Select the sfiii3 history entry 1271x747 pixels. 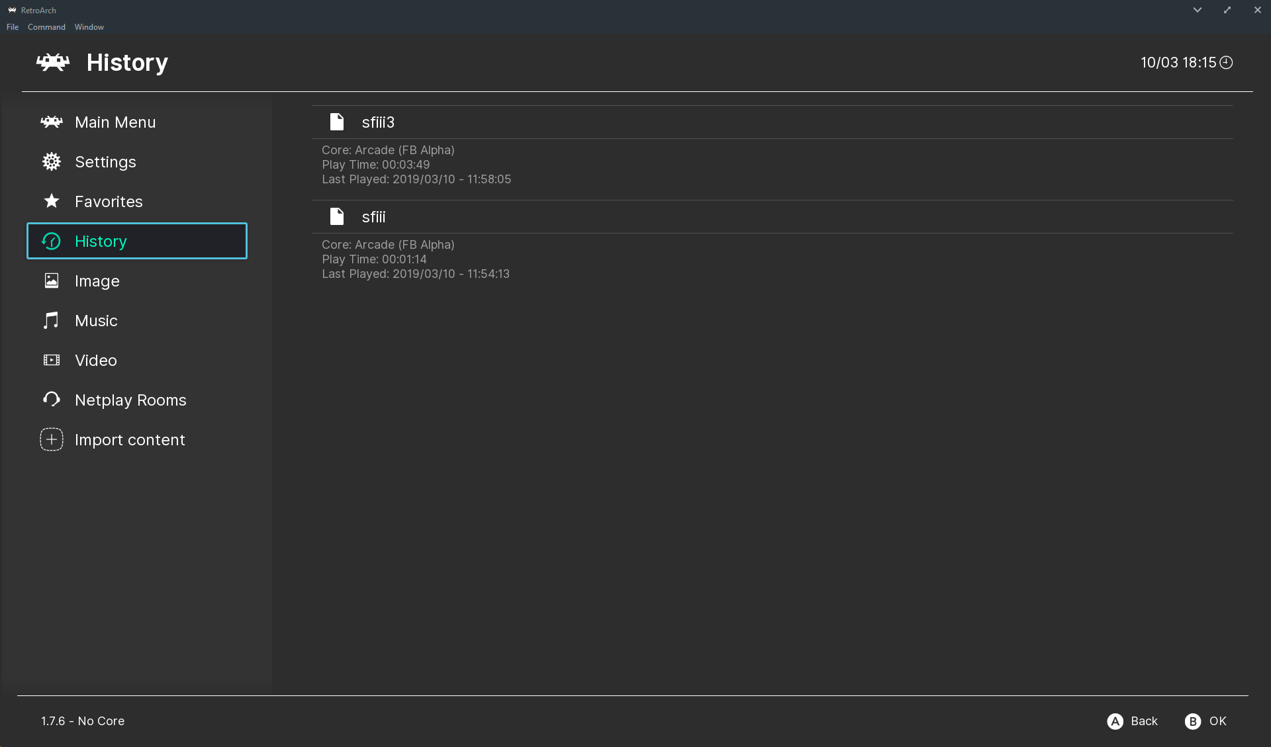pyautogui.click(x=378, y=122)
